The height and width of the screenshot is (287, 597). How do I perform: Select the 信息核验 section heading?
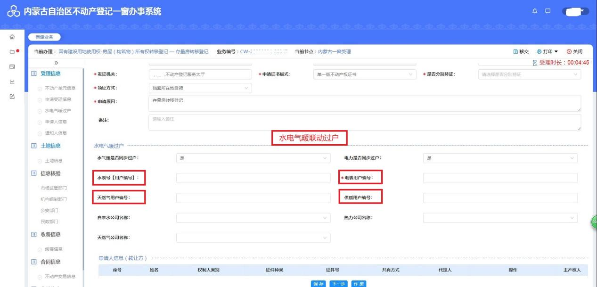50,173
